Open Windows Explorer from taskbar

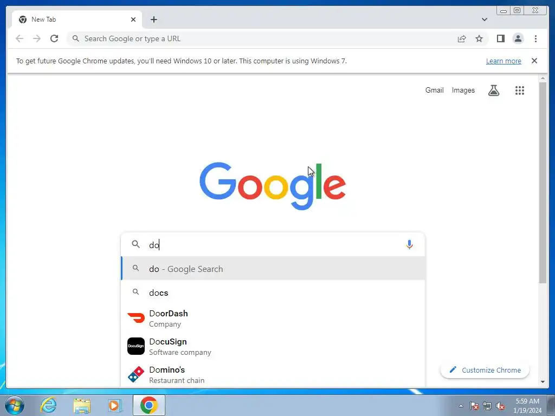[x=82, y=405]
